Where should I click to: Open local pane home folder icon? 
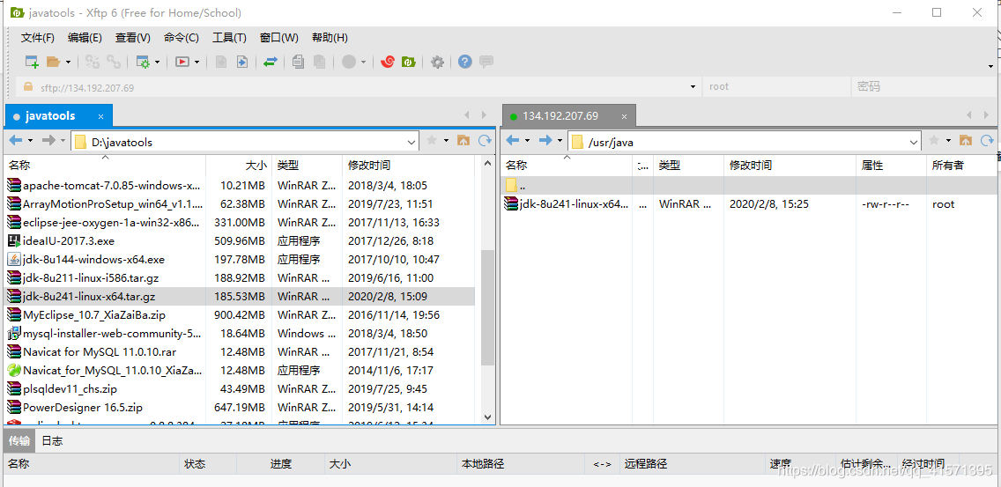coord(463,140)
